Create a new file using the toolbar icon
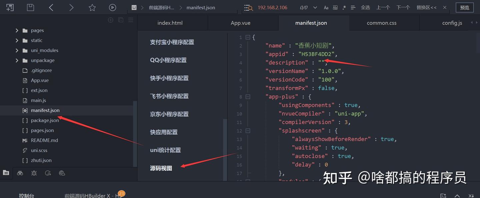Viewport: 480px width, 198px height. [10, 7]
